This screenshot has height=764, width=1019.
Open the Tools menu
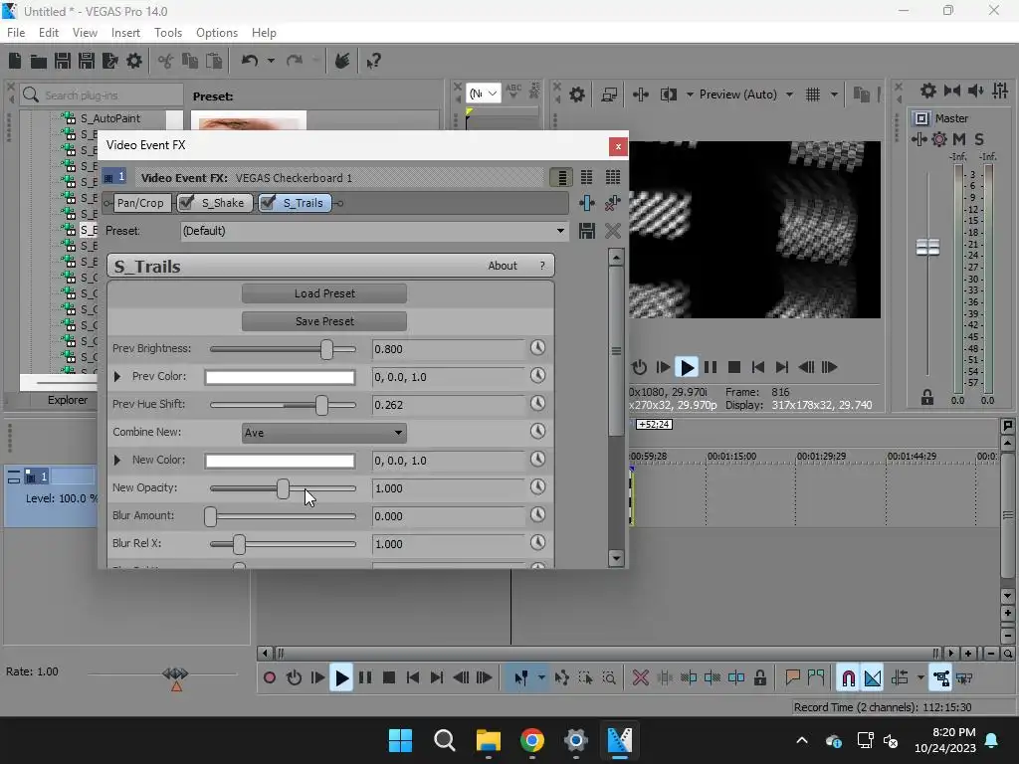167,33
